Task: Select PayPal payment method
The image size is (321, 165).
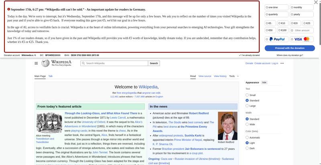Action: 276,39
